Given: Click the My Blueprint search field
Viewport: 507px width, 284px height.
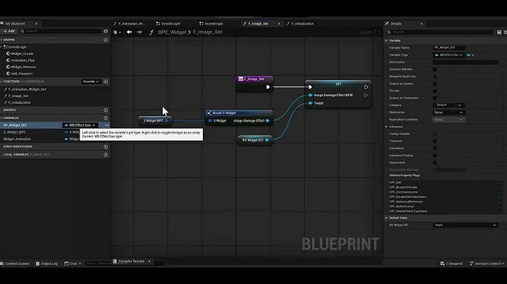Looking at the screenshot, I should click(61, 31).
